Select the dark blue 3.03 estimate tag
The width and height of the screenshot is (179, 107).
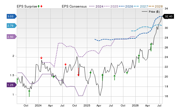pyautogui.click(x=12, y=16)
